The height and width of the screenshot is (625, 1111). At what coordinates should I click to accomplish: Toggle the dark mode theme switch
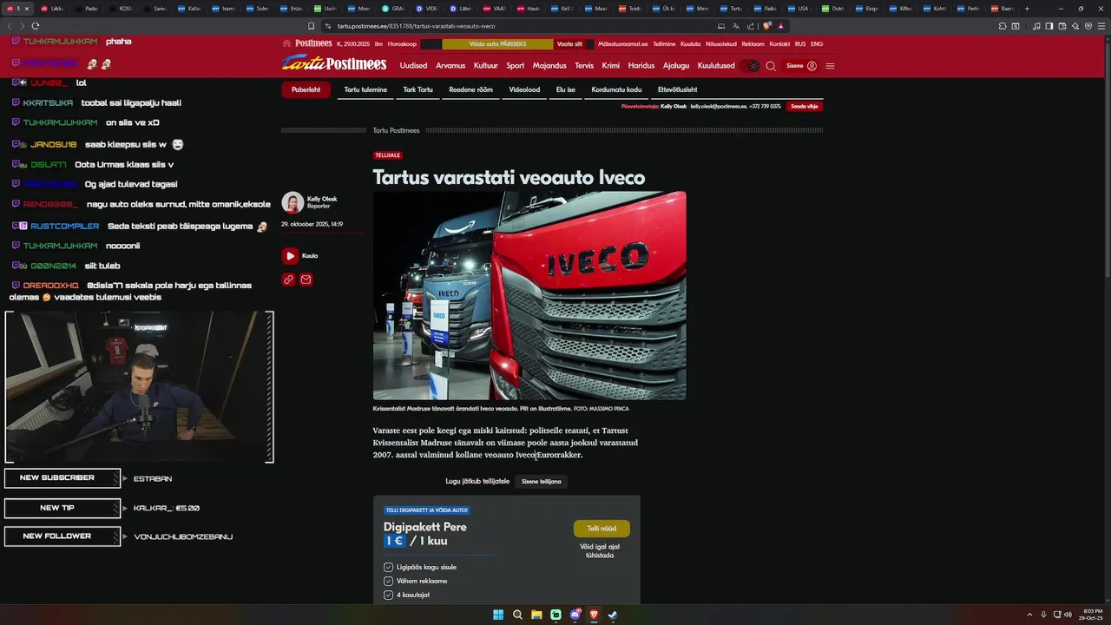coord(751,66)
